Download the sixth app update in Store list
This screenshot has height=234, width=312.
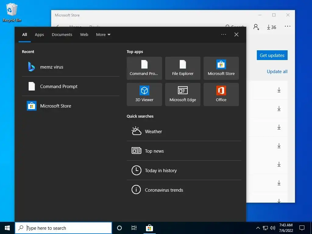(279, 183)
